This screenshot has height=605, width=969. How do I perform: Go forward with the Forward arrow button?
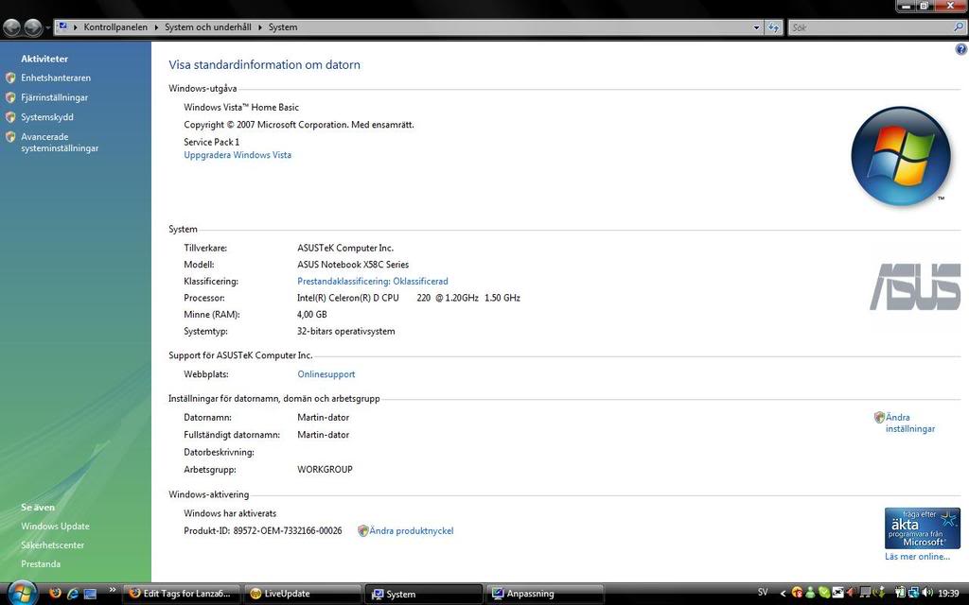[x=33, y=27]
